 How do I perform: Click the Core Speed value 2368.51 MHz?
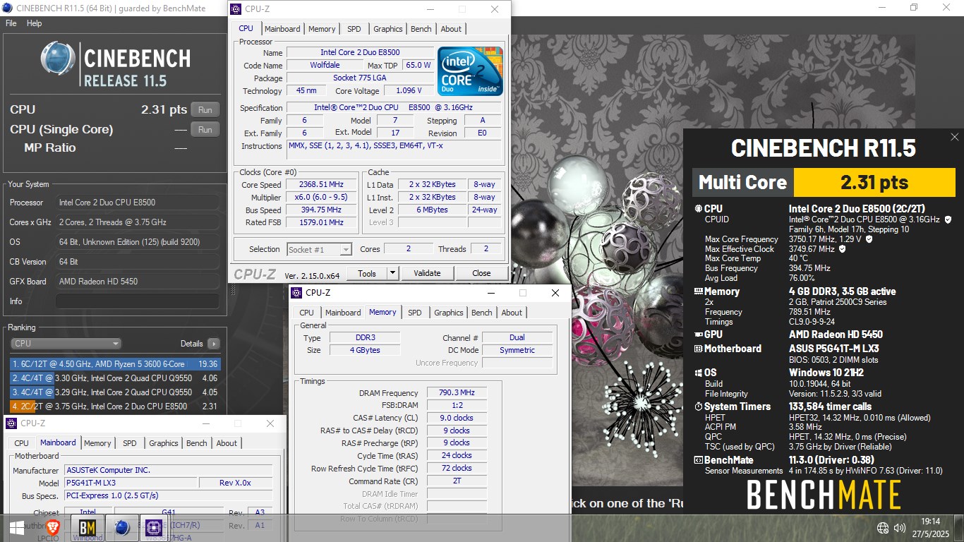(x=320, y=185)
